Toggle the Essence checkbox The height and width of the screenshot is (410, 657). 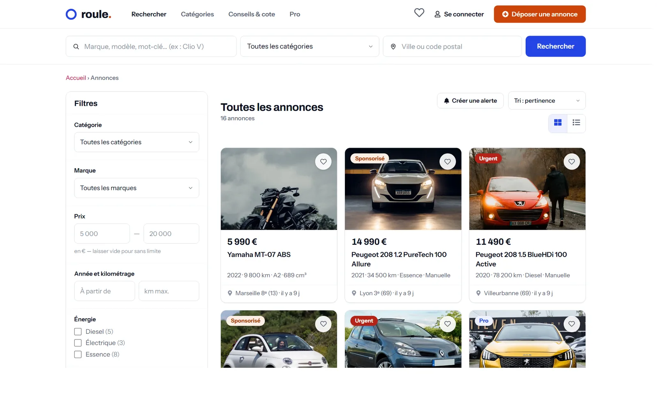pos(78,354)
